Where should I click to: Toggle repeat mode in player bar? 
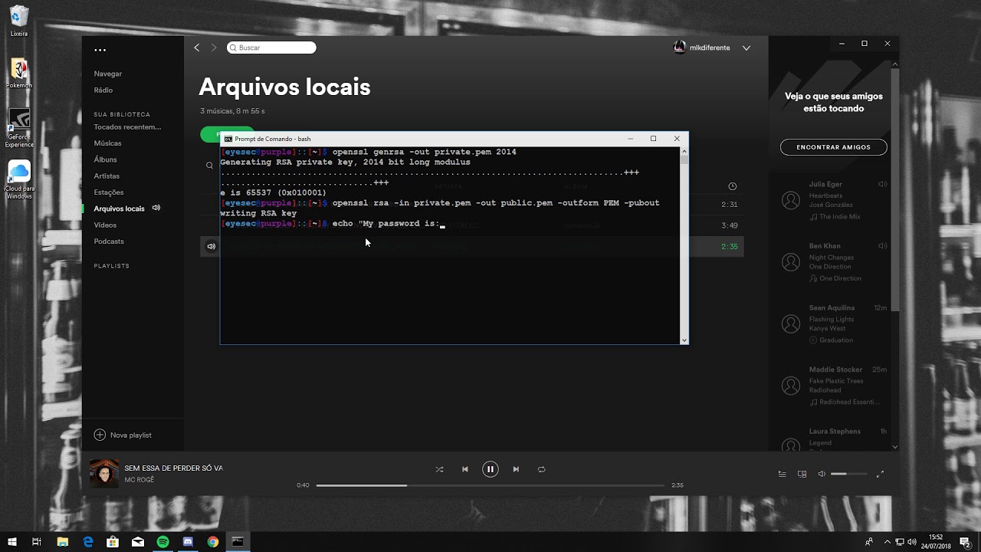(x=541, y=469)
